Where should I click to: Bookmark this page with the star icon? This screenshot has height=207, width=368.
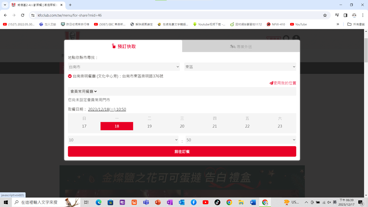click(325, 15)
